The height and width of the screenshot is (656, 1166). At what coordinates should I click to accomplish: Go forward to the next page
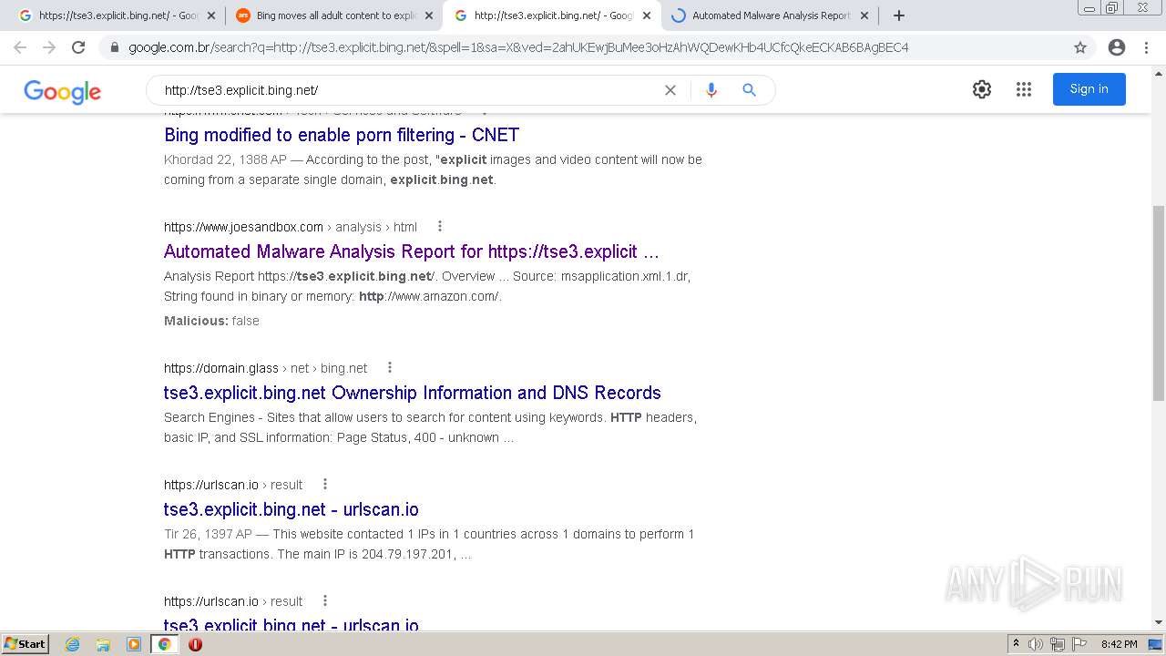pyautogui.click(x=49, y=47)
